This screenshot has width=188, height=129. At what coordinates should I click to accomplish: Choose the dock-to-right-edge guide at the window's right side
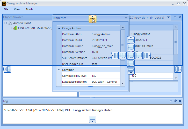click(178, 69)
